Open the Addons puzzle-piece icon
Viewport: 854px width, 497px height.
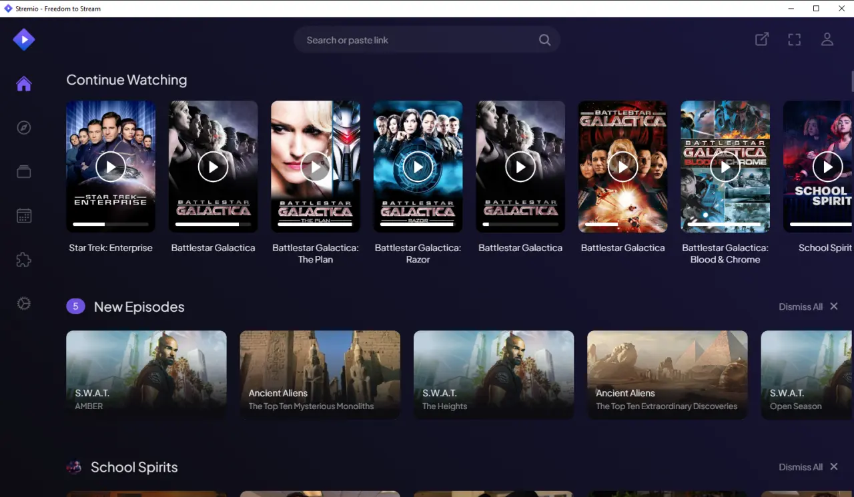(x=24, y=260)
